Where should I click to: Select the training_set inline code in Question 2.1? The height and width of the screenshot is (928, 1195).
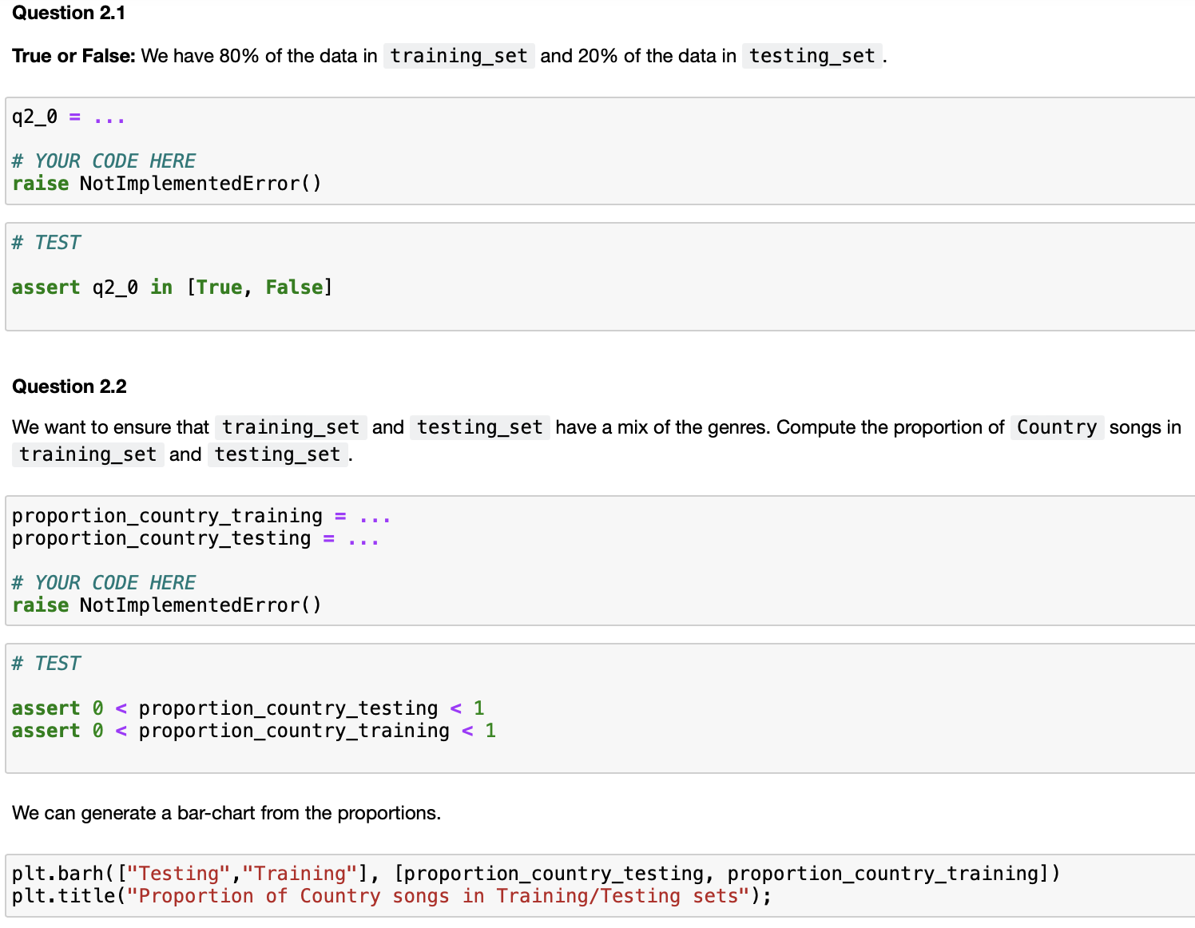coord(458,56)
